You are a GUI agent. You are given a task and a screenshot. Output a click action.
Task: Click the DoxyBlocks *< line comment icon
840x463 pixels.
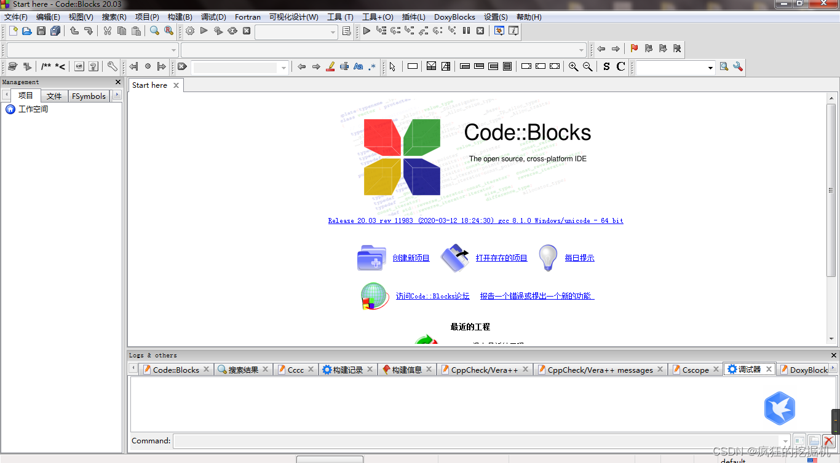click(60, 66)
